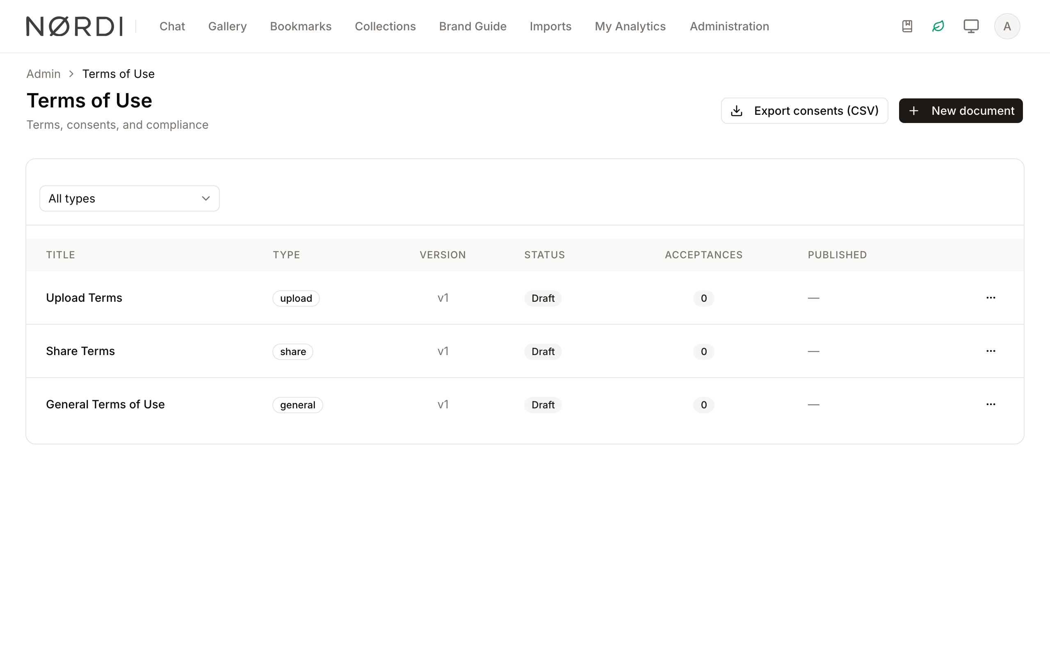1050x656 pixels.
Task: Open the user avatar 'A' menu
Action: pos(1007,27)
